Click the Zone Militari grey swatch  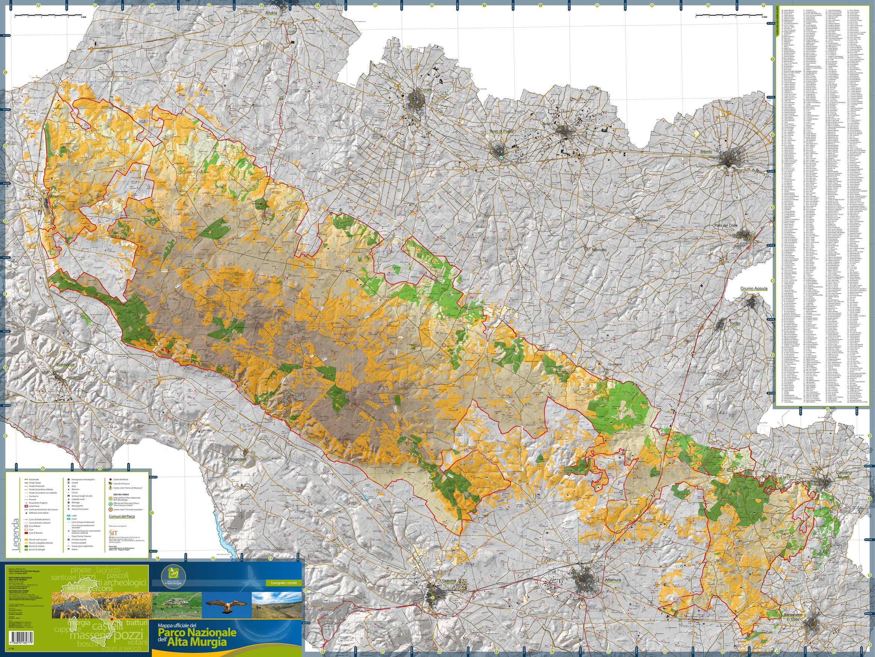click(26, 527)
